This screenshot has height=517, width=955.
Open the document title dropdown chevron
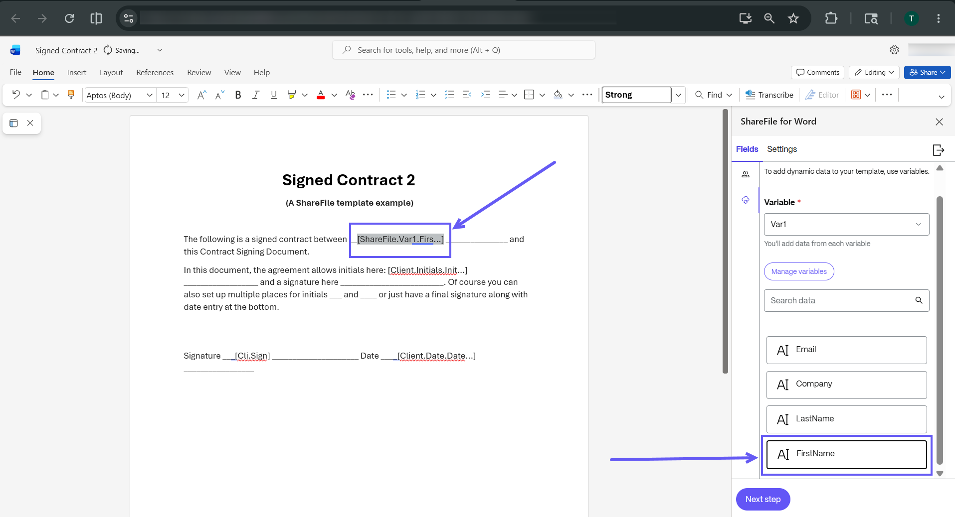(x=160, y=50)
